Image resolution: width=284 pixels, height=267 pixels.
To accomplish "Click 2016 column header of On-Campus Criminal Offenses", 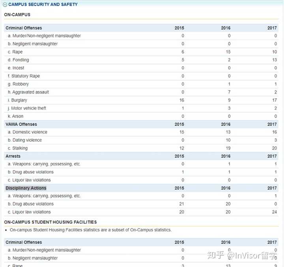I will [226, 28].
